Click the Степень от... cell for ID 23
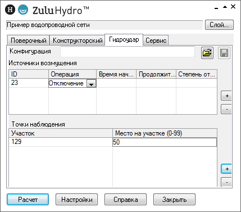 coord(197,83)
